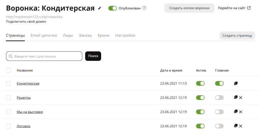Click the Название column header

point(25,70)
